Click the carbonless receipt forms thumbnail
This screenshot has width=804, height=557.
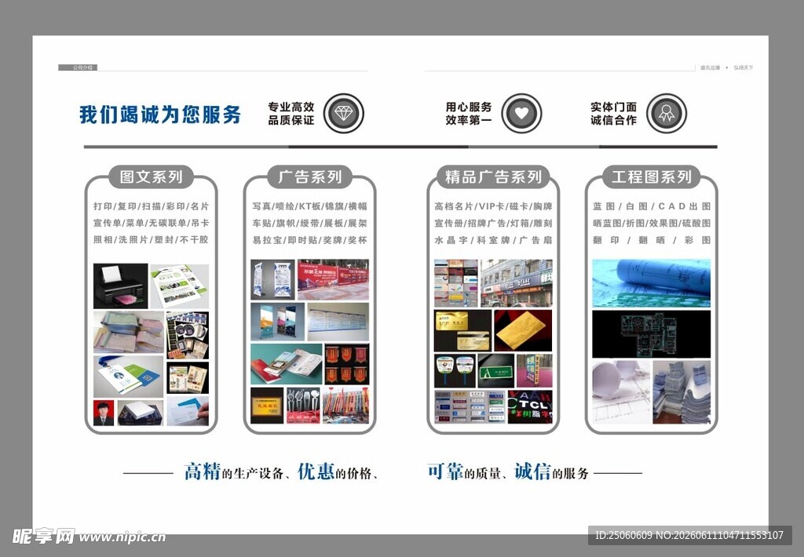tap(129, 332)
